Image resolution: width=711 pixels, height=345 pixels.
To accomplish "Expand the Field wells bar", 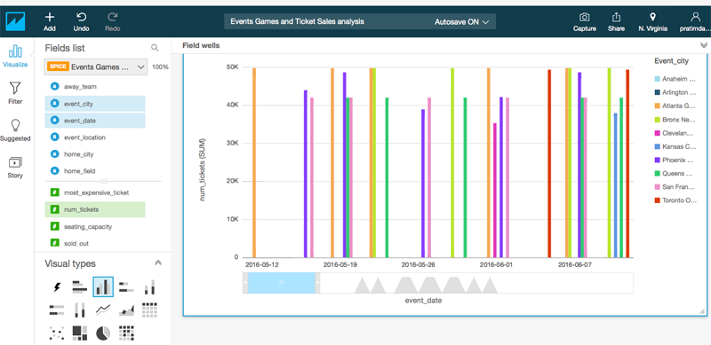I will (704, 45).
